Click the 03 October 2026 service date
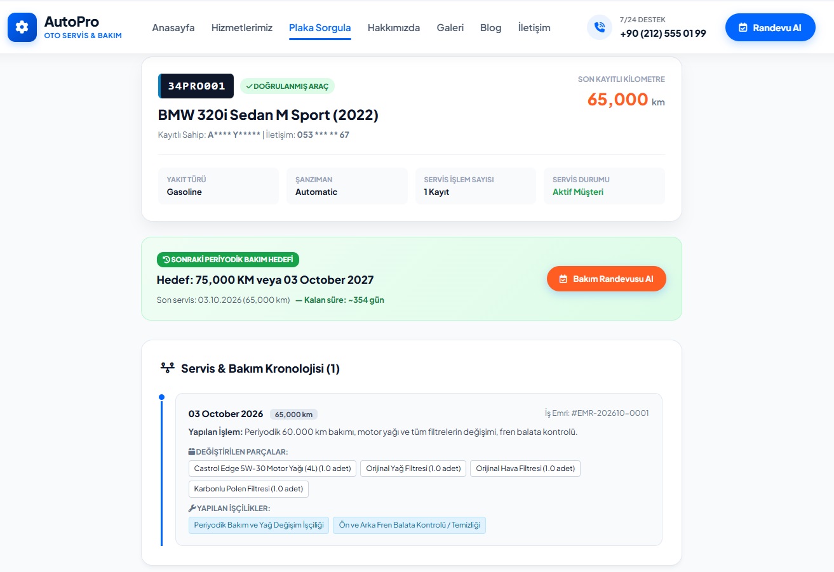834x572 pixels. click(x=225, y=414)
